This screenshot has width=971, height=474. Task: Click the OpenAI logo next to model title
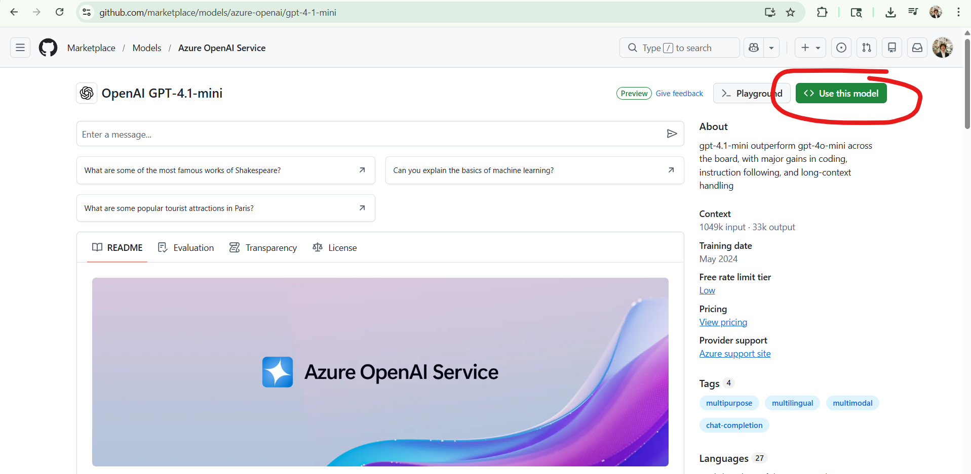[87, 93]
